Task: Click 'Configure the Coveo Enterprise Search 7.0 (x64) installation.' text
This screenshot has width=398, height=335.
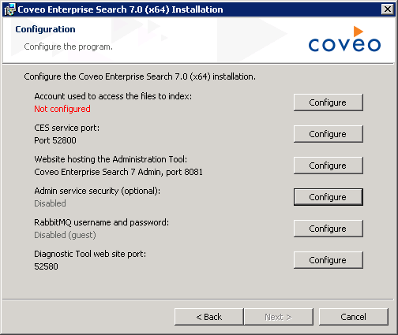Action: tap(140, 76)
